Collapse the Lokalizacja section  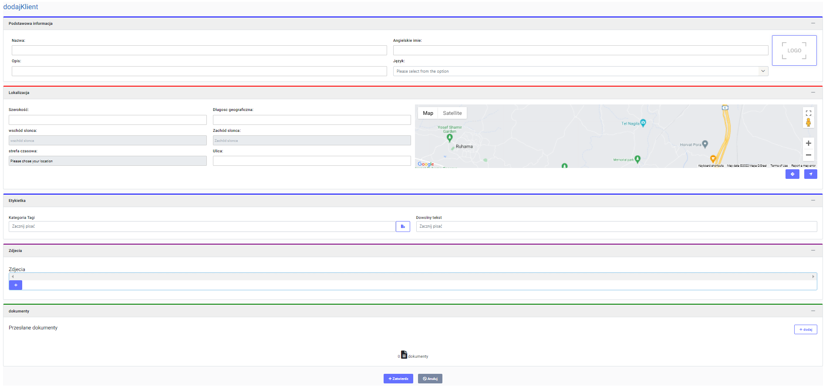pos(813,93)
